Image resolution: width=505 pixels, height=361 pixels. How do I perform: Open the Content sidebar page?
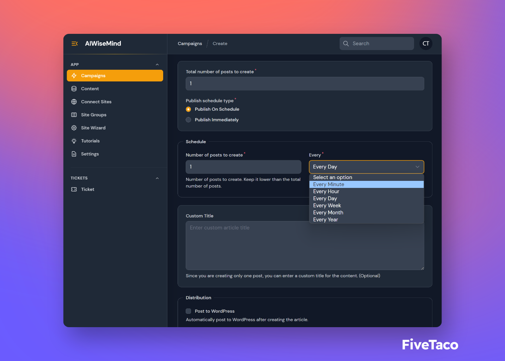click(x=115, y=89)
